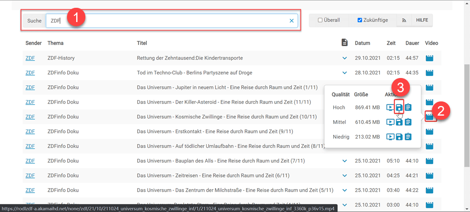Screen dimensions: 470x212
Task: Click the description column header icon
Action: pos(345,43)
